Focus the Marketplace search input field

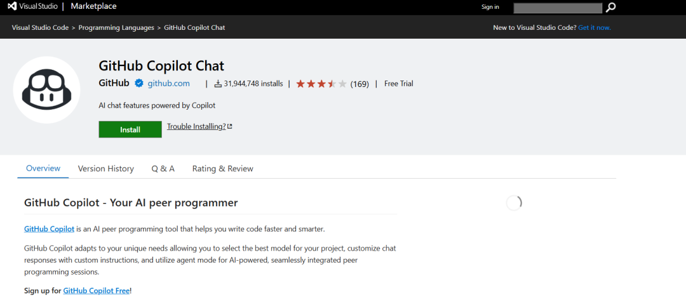tap(558, 8)
